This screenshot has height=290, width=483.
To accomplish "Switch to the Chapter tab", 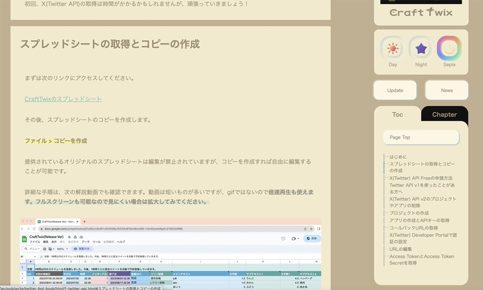I will point(444,114).
